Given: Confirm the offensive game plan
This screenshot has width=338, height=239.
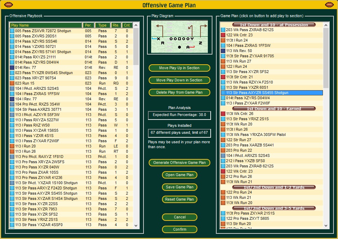Looking at the screenshot, I should point(179,229).
